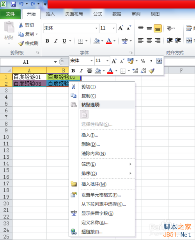Viewport: 195px width, 240px height.
Task: Apply mini toolbar fill color bucket
Action: 98,71
